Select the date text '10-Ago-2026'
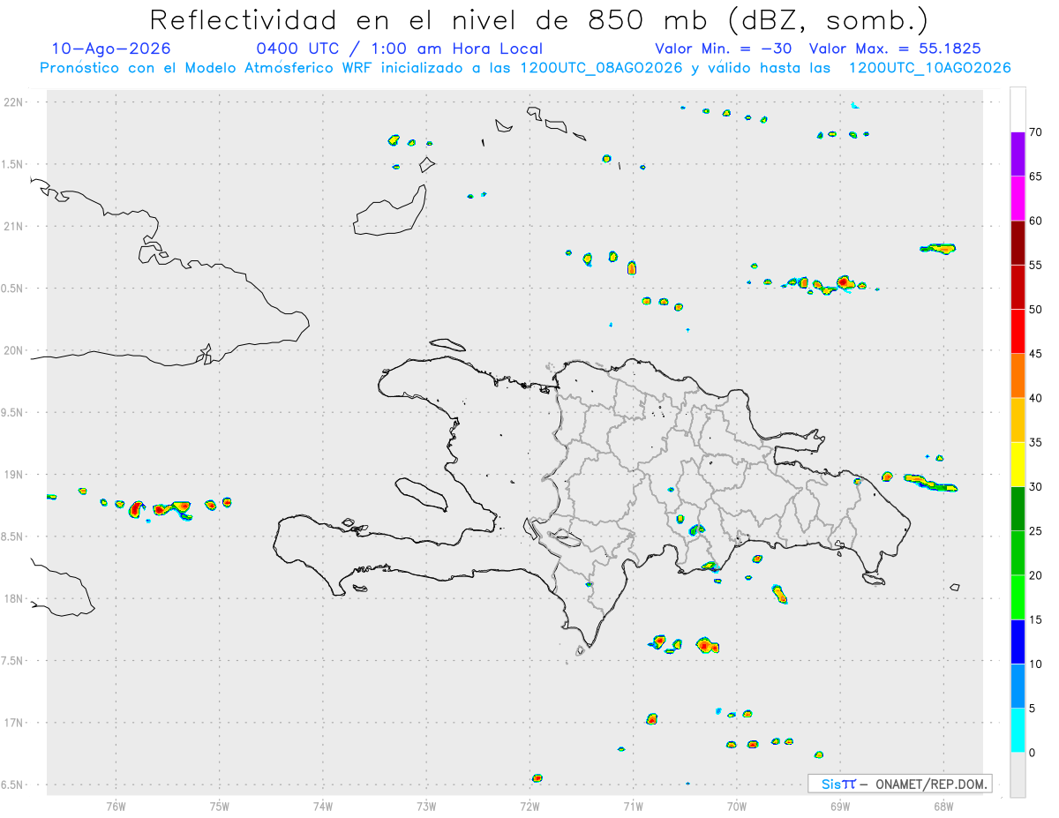Viewport: 1059px width, 818px height. pyautogui.click(x=111, y=49)
